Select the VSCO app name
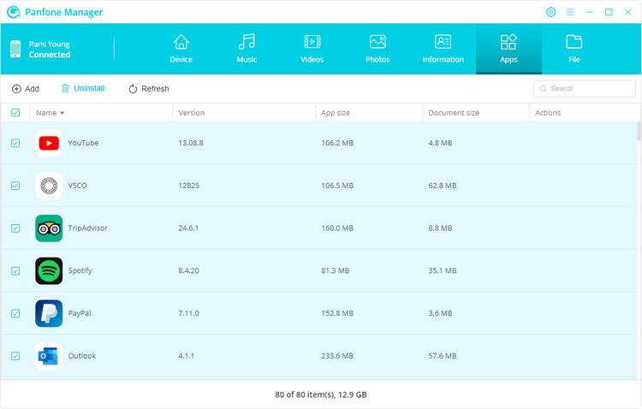Screen dimensions: 642x409 point(77,186)
